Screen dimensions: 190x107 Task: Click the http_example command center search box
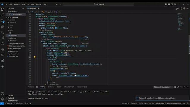coord(99,4)
